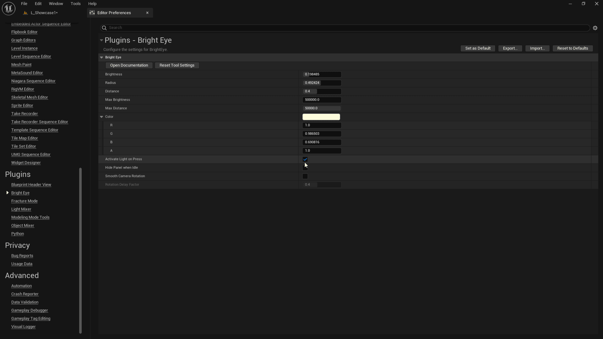Open Sprite Editor settings

pos(22,105)
